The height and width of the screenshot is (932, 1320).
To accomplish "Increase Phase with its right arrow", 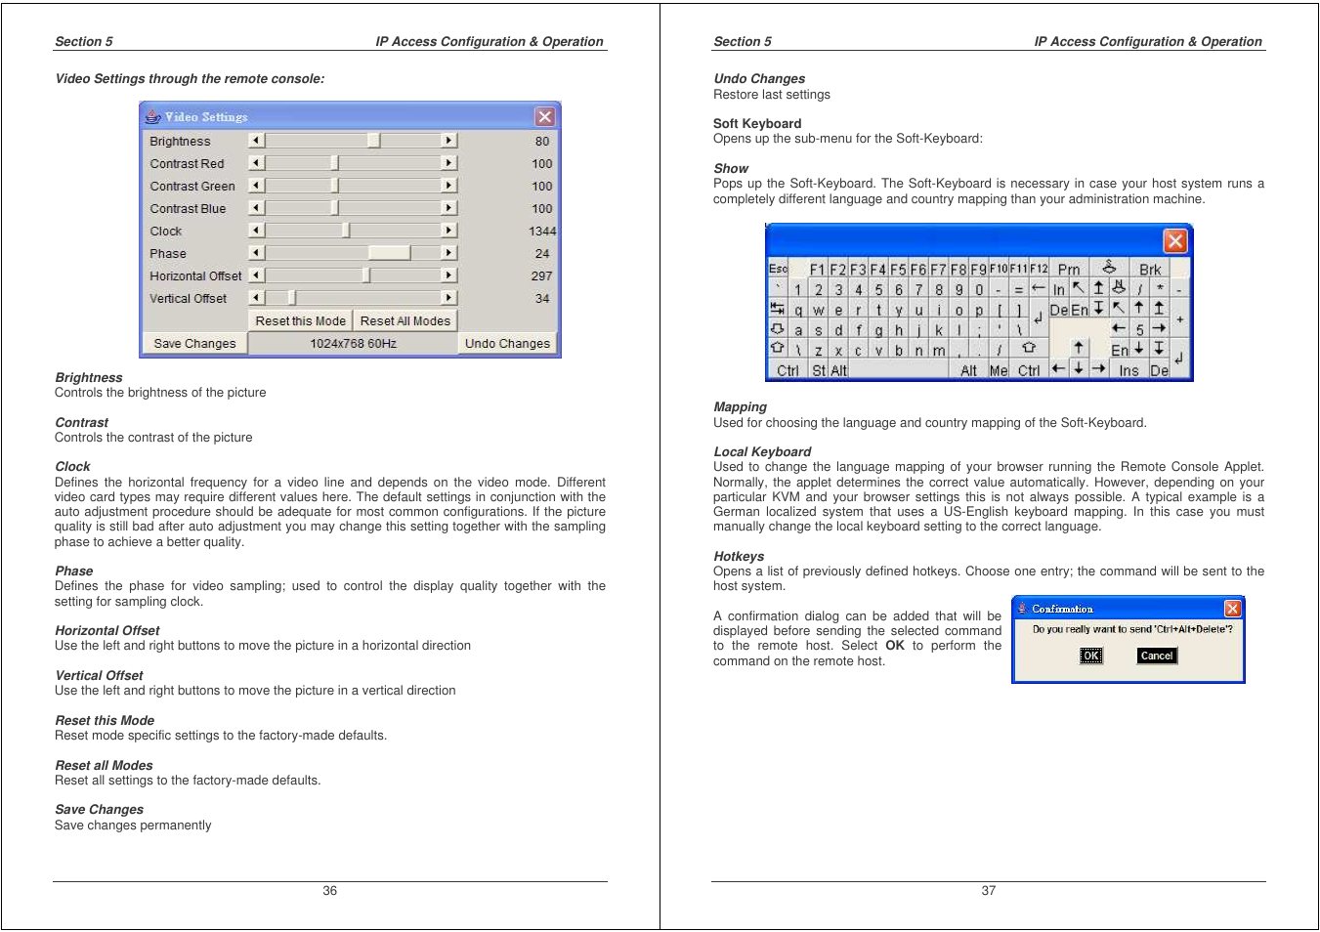I will pos(448,253).
